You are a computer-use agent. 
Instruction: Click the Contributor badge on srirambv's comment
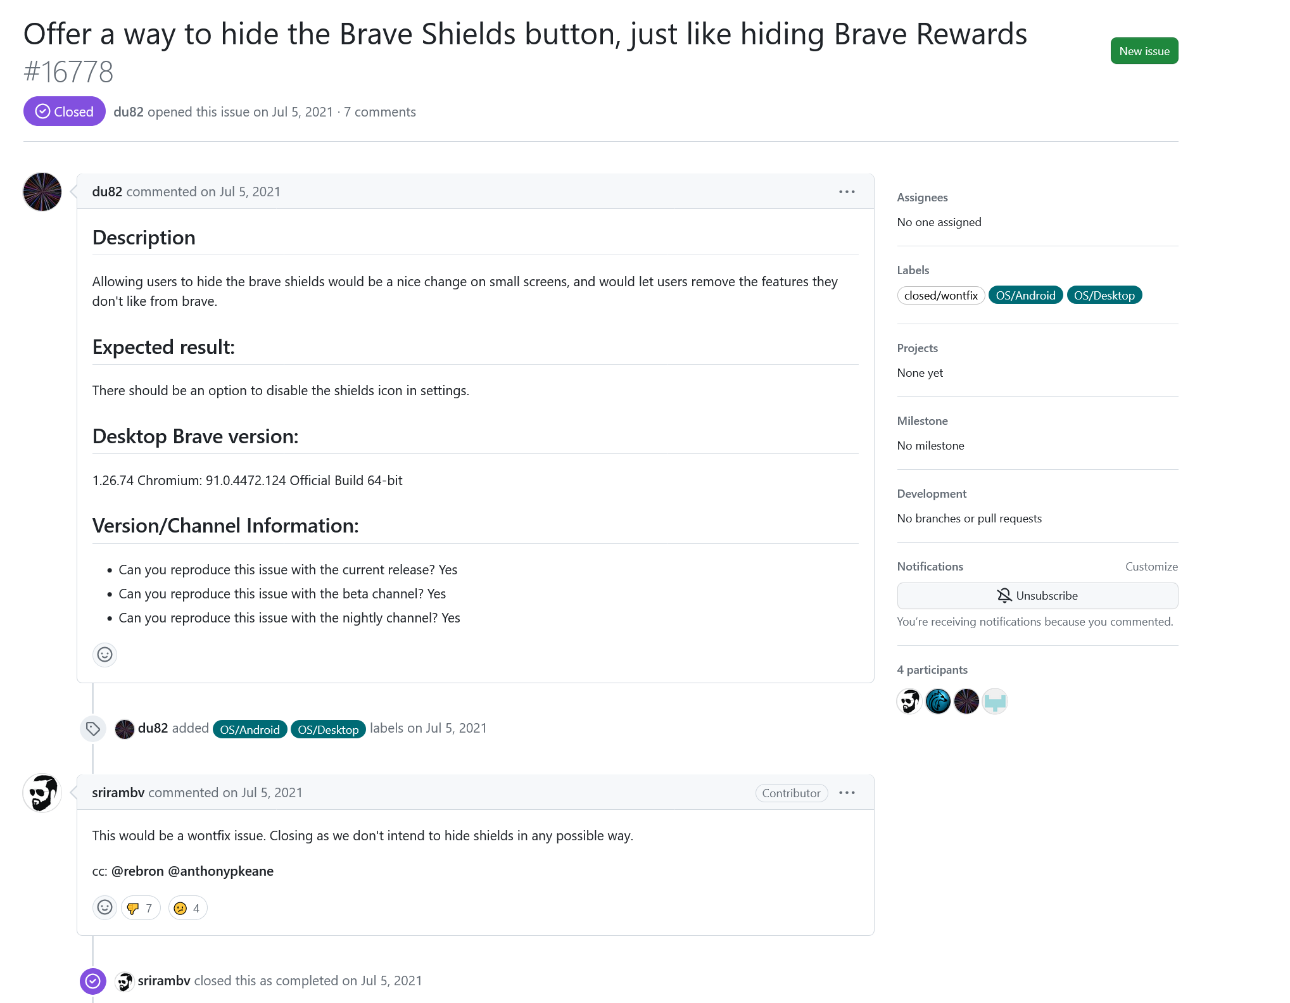click(x=791, y=793)
